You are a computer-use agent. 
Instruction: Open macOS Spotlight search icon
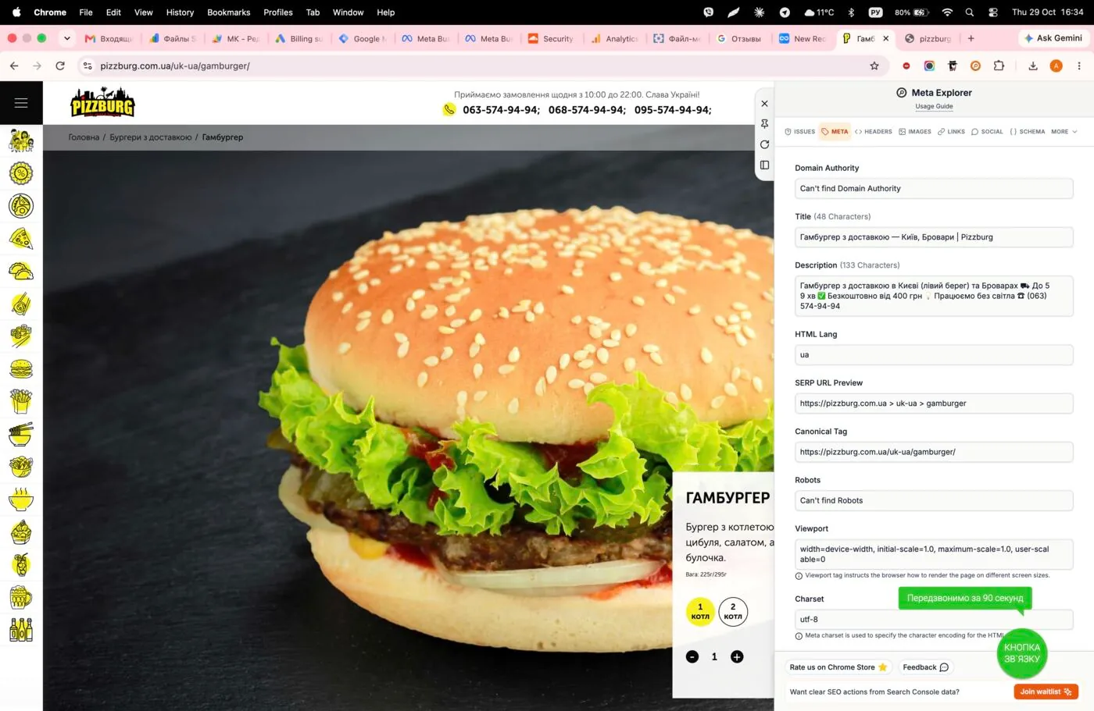pos(969,12)
